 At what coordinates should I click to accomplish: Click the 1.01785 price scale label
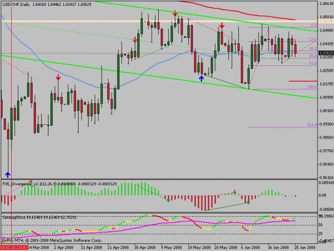point(327,84)
